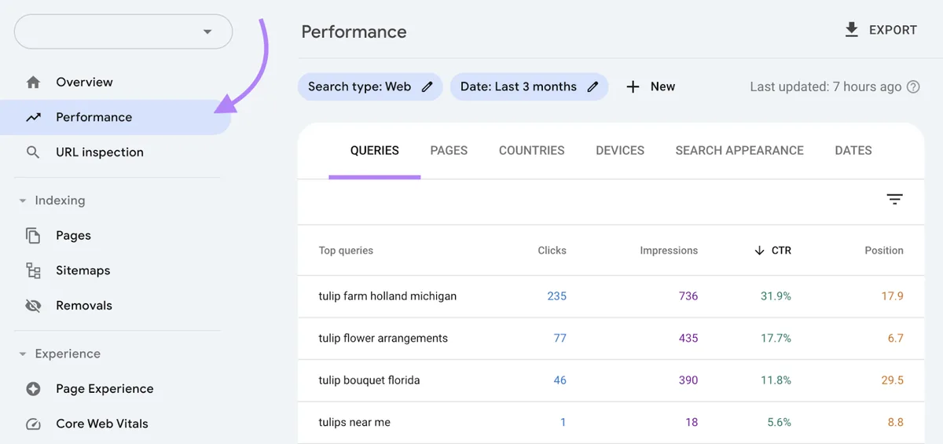Viewport: 943px width, 444px height.
Task: Click the 435 impressions value
Action: [688, 339]
